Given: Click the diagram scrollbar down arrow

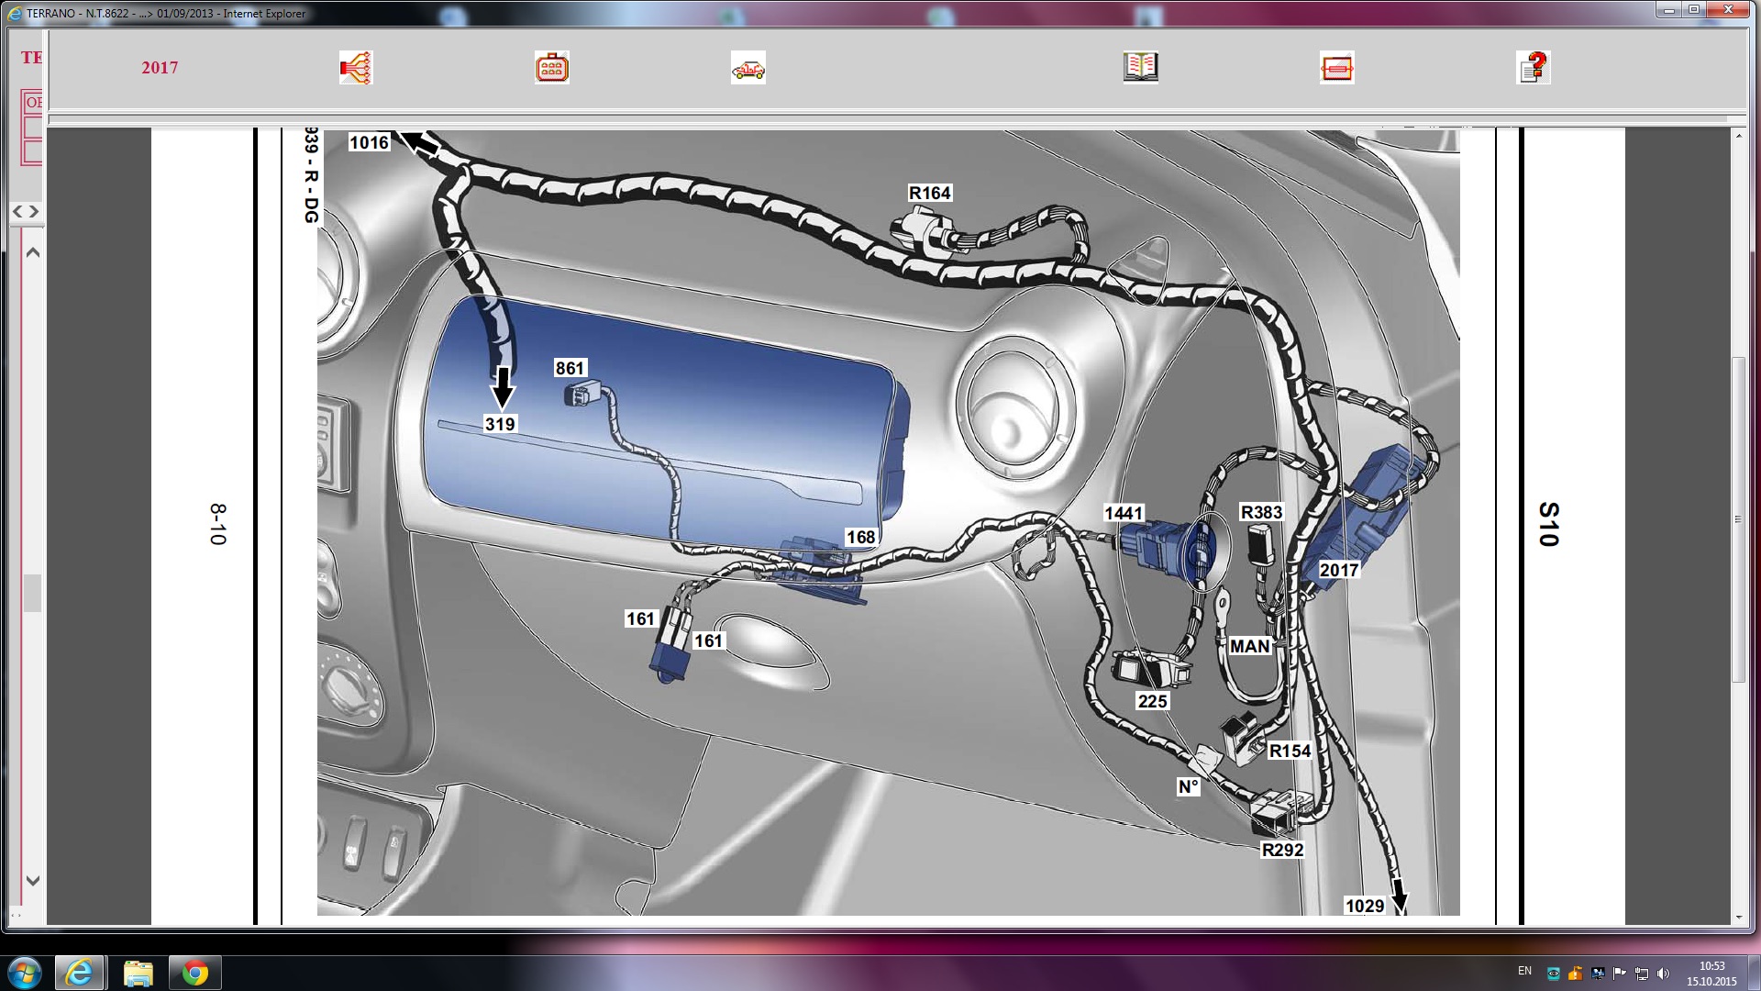Looking at the screenshot, I should (x=1738, y=917).
